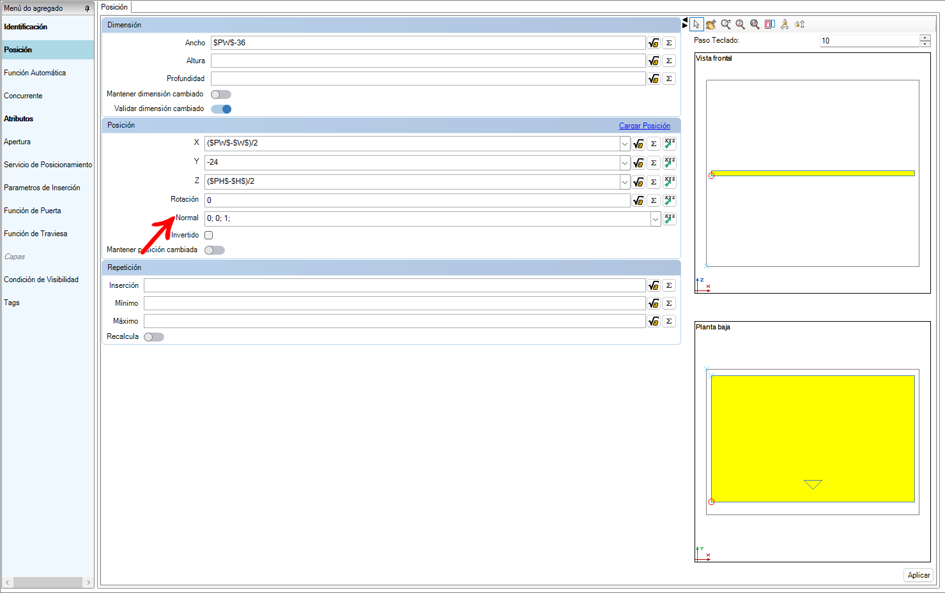Open Apertura in the side menu
This screenshot has height=593, width=945.
[17, 142]
